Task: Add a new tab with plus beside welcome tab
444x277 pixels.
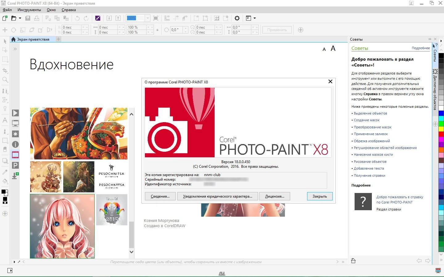Action: [x=58, y=39]
